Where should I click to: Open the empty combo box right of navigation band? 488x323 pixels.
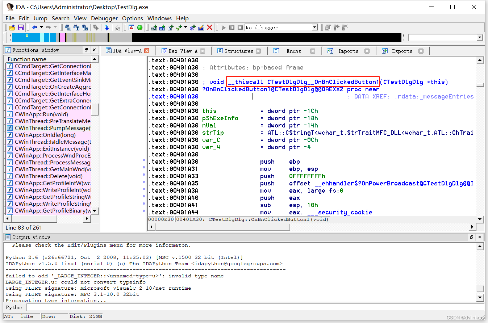tap(480, 37)
